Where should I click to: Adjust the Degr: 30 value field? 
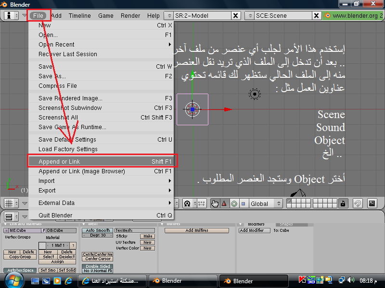(x=98, y=235)
